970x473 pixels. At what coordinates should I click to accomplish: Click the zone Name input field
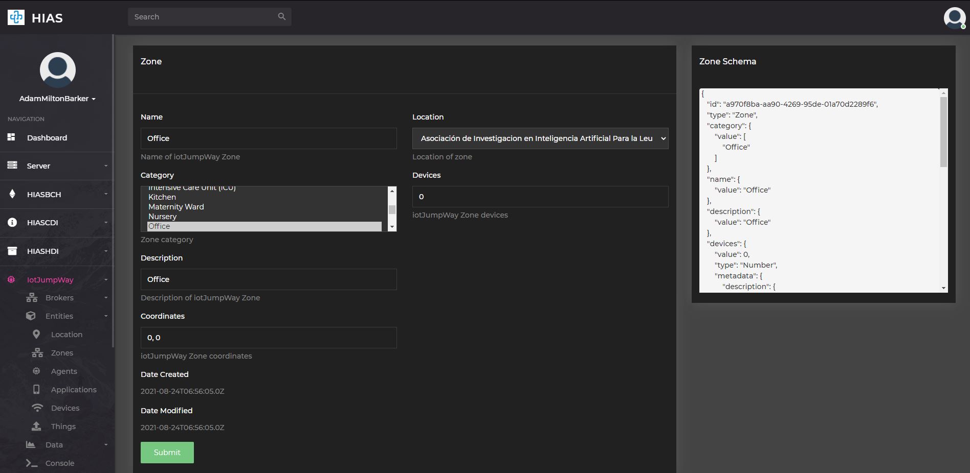click(x=269, y=138)
